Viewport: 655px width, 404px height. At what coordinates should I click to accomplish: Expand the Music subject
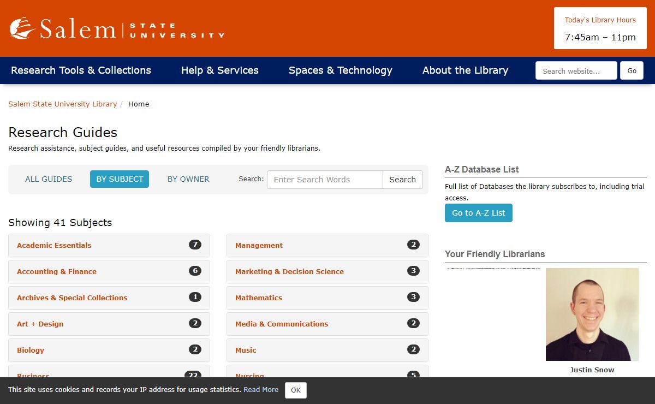click(327, 350)
